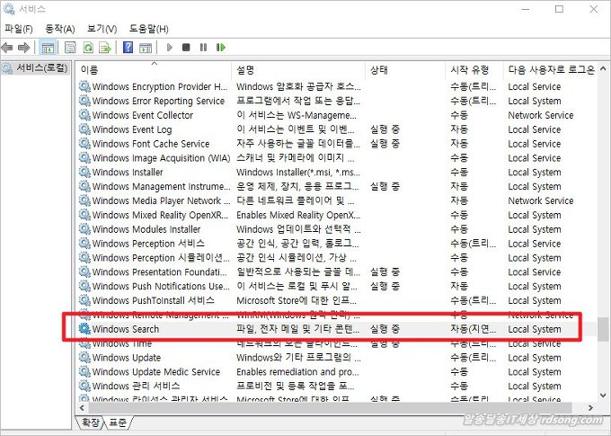
Task: Click the gear icon of Windows Event Log
Action: point(84,129)
